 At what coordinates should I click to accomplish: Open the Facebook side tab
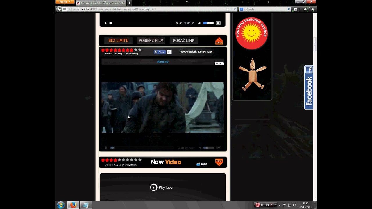(309, 87)
